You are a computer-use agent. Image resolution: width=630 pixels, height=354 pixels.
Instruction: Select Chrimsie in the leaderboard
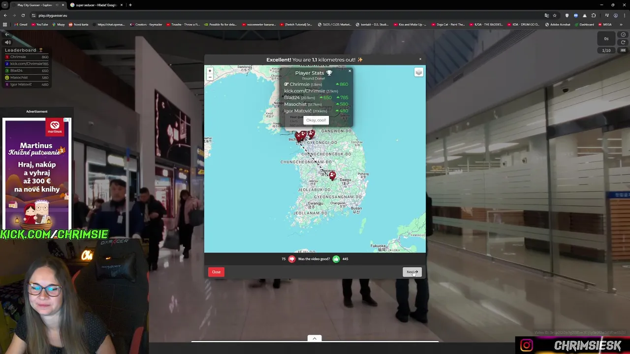coord(27,57)
